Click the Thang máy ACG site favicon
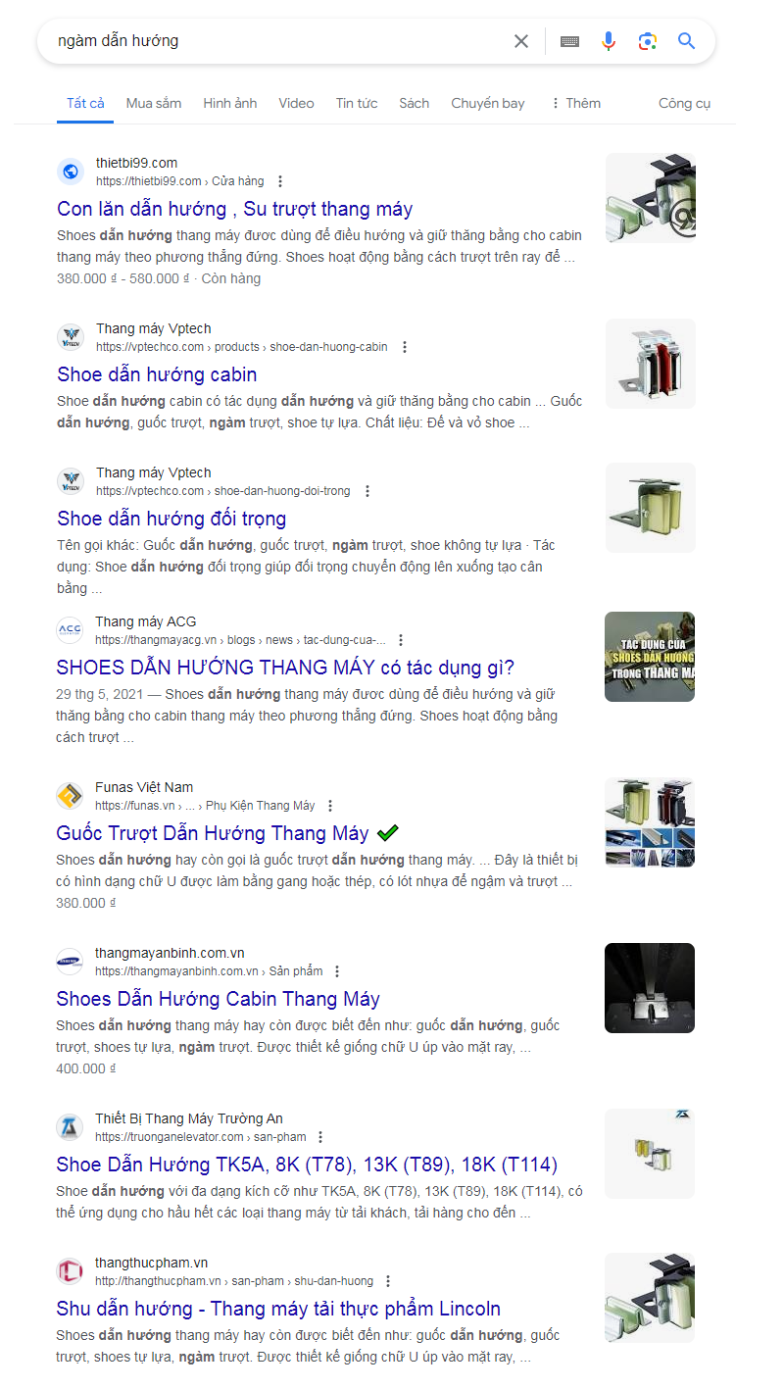 pyautogui.click(x=70, y=630)
